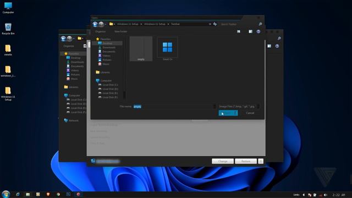352x198 pixels.
Task: Select Desktop in dialog navigation pane
Action: (x=107, y=43)
